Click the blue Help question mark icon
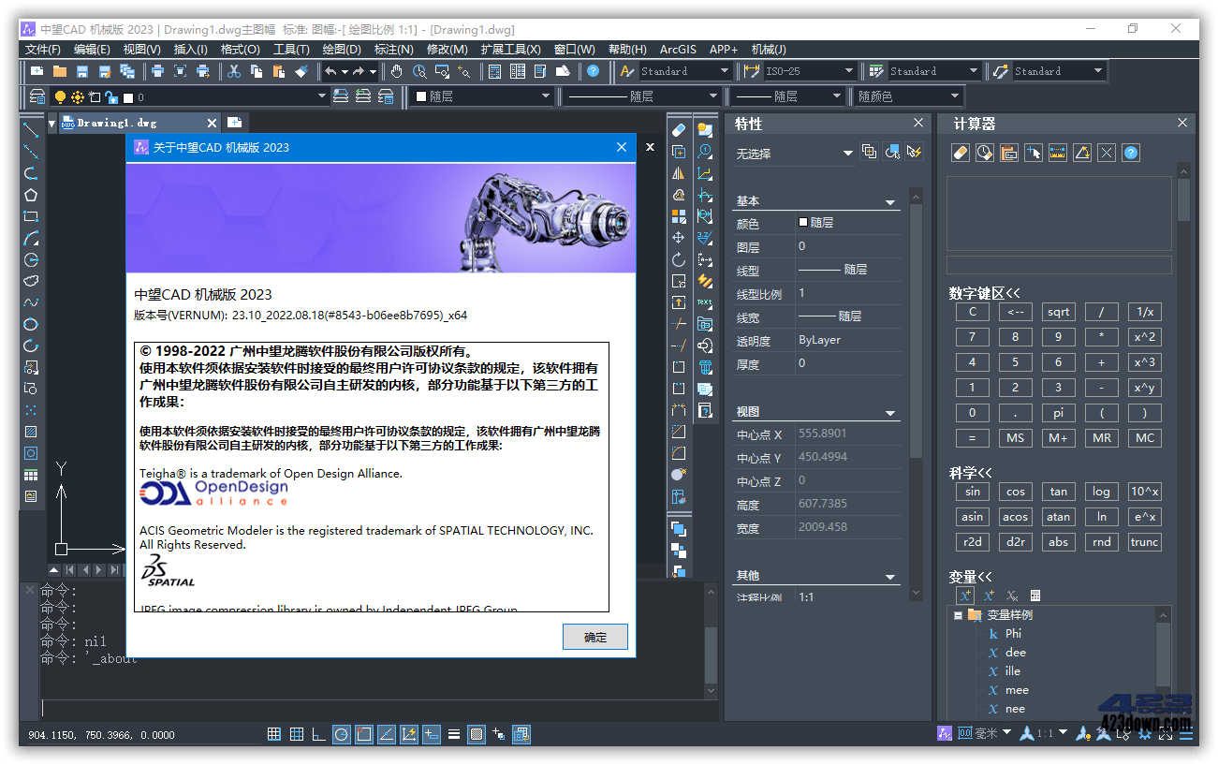 tap(593, 71)
